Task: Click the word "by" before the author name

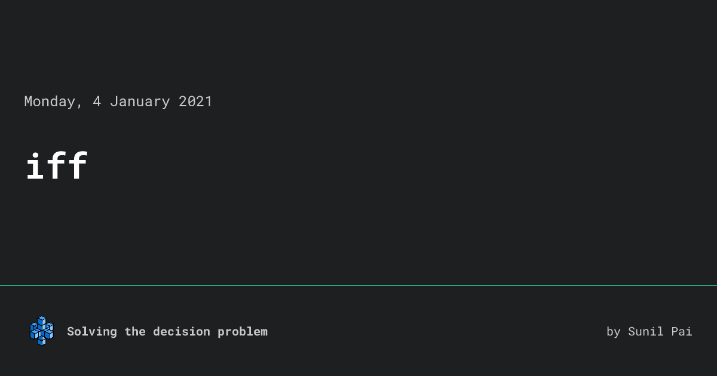Action: (x=614, y=332)
